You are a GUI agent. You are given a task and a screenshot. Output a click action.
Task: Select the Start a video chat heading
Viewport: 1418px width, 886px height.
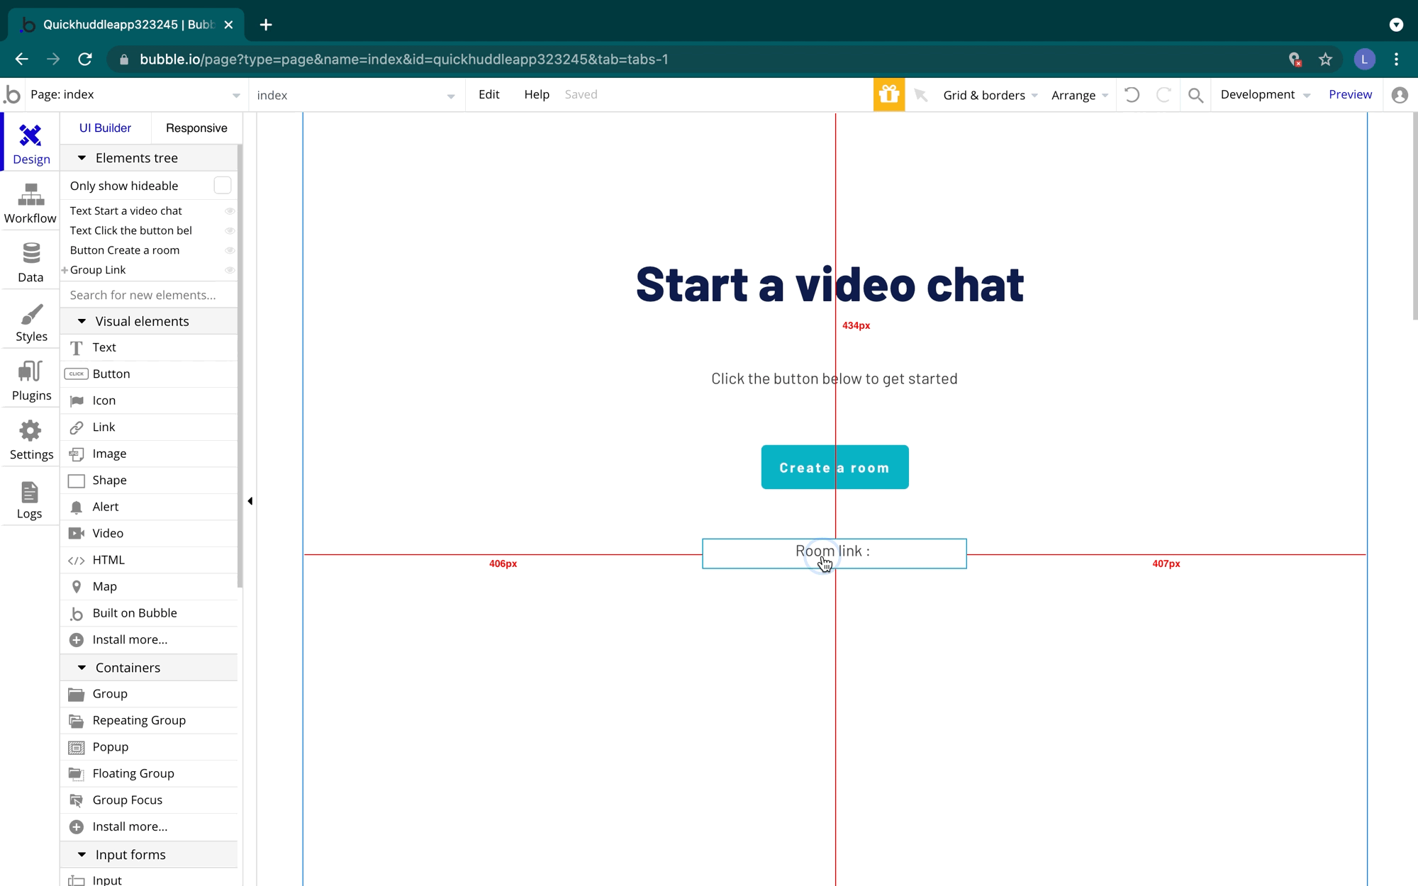point(830,284)
